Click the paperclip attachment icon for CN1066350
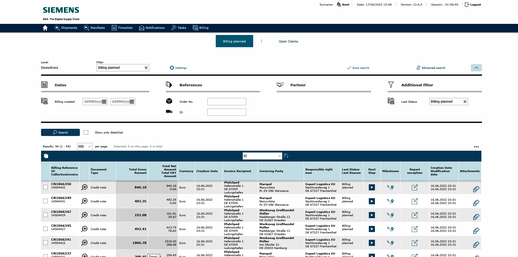Viewport: 518px width, 257px height. [x=476, y=189]
